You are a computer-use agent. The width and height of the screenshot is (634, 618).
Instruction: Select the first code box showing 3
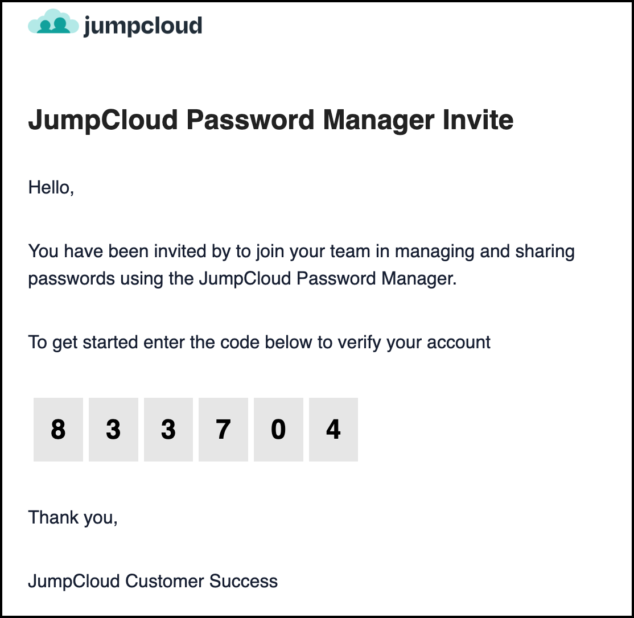coord(113,430)
